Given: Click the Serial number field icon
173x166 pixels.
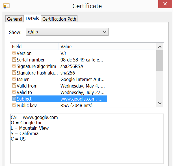Looking at the screenshot, I should pyautogui.click(x=14, y=60).
